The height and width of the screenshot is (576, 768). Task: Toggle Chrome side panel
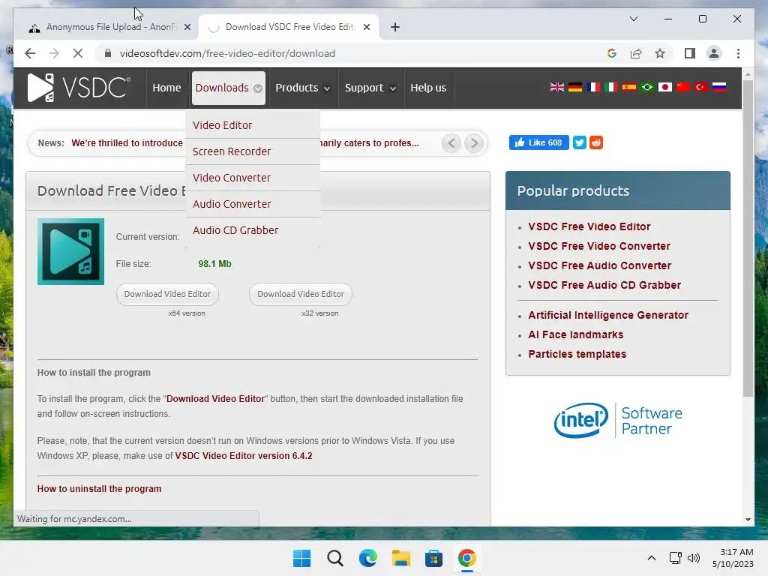tap(690, 53)
